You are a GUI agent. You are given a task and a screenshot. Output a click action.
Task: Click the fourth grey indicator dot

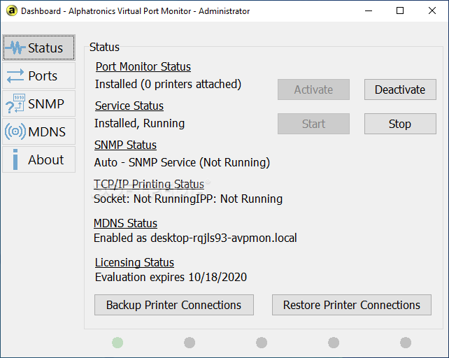(x=334, y=343)
